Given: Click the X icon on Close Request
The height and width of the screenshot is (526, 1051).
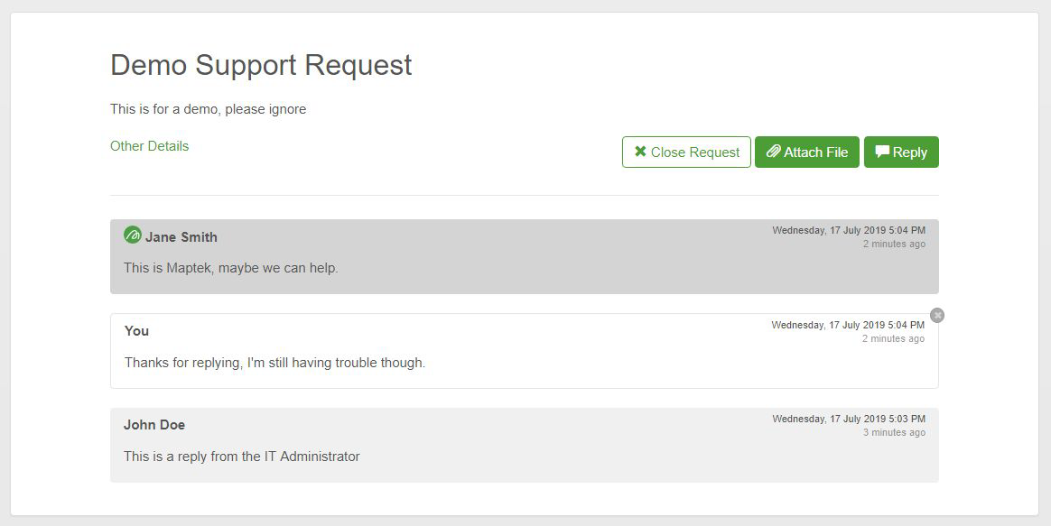Looking at the screenshot, I should 640,152.
